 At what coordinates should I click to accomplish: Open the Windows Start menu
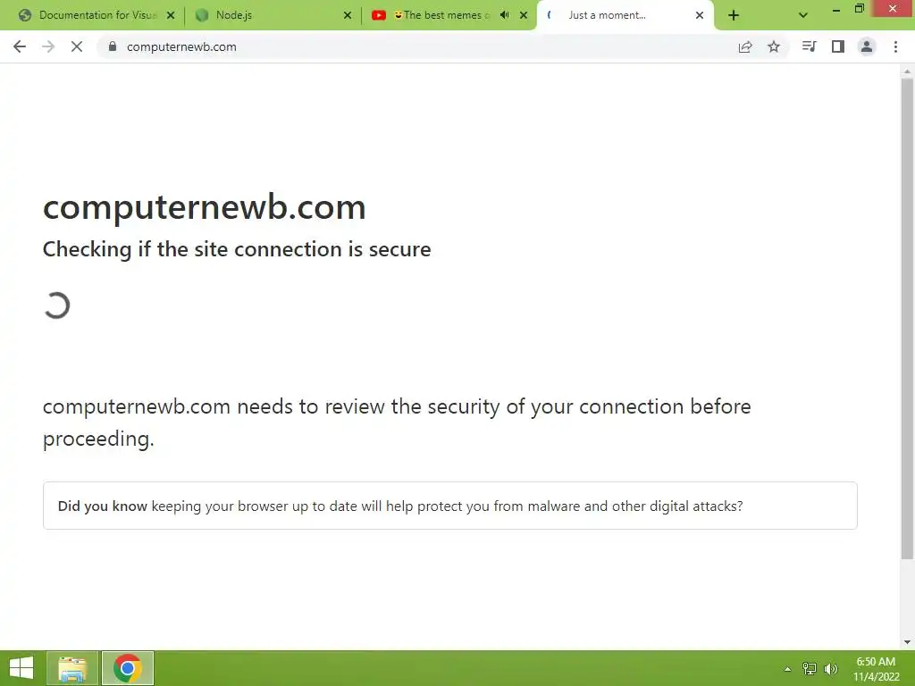[x=21, y=668]
